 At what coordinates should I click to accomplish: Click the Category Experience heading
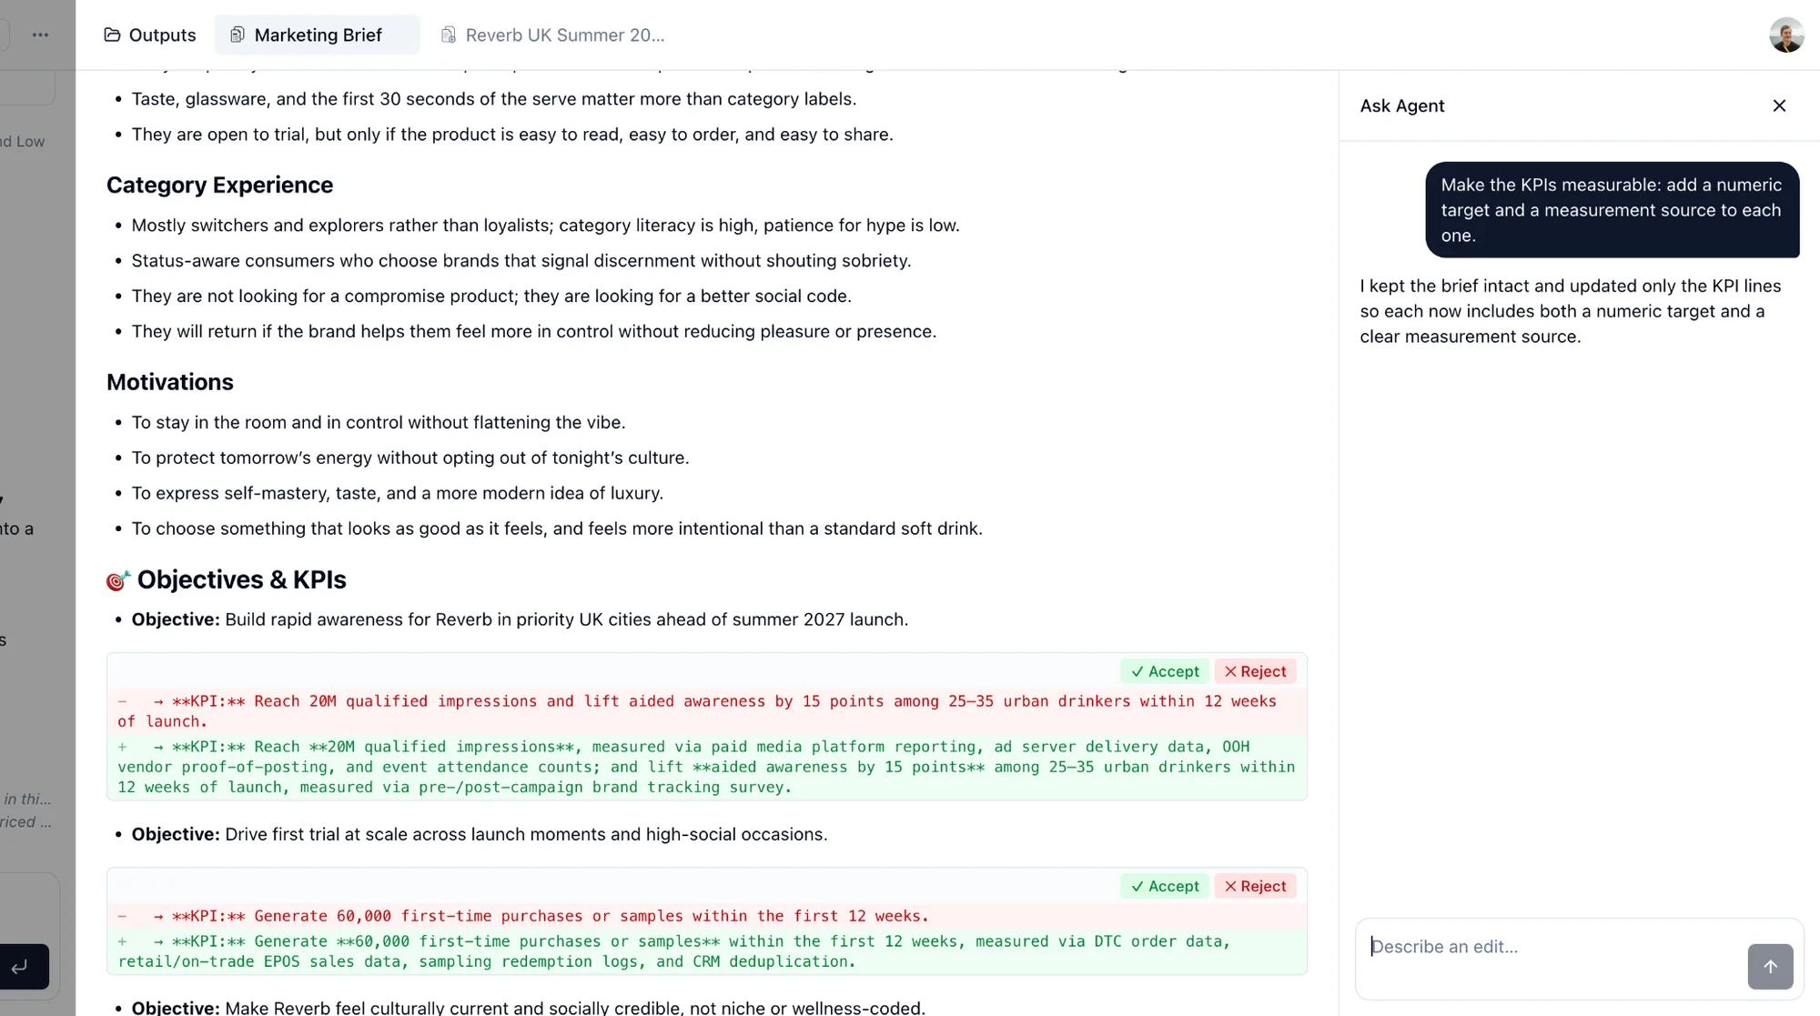(219, 185)
